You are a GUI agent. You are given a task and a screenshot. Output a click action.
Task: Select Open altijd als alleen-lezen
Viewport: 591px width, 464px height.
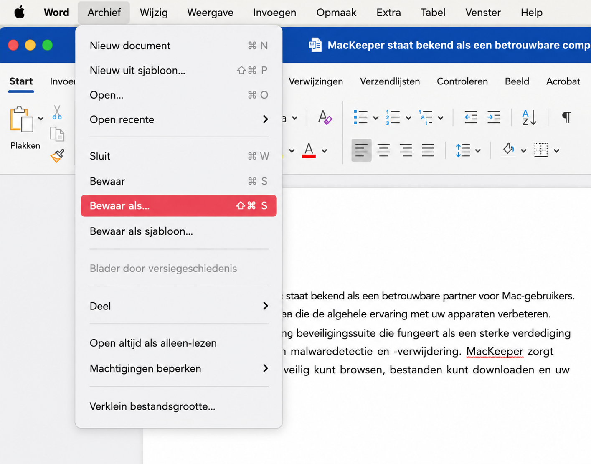(x=179, y=343)
